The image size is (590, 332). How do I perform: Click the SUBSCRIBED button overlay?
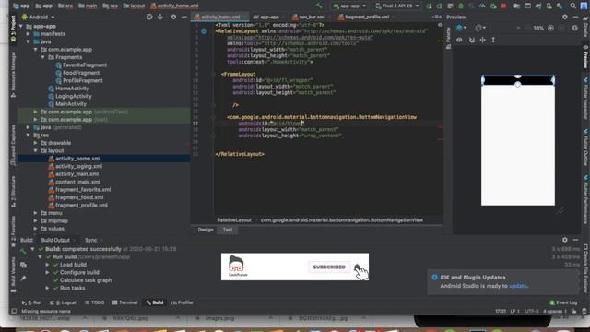329,267
